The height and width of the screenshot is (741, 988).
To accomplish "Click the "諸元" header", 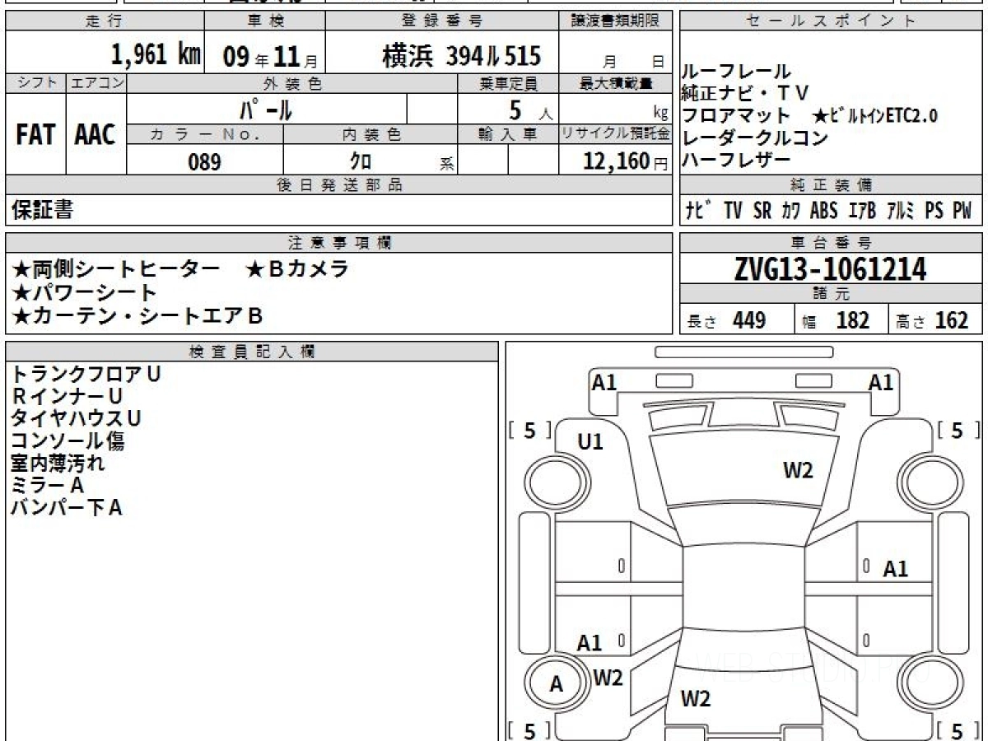I will (x=832, y=294).
